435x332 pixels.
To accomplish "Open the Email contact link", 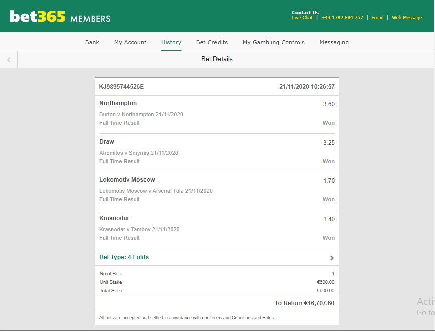I will click(x=377, y=18).
